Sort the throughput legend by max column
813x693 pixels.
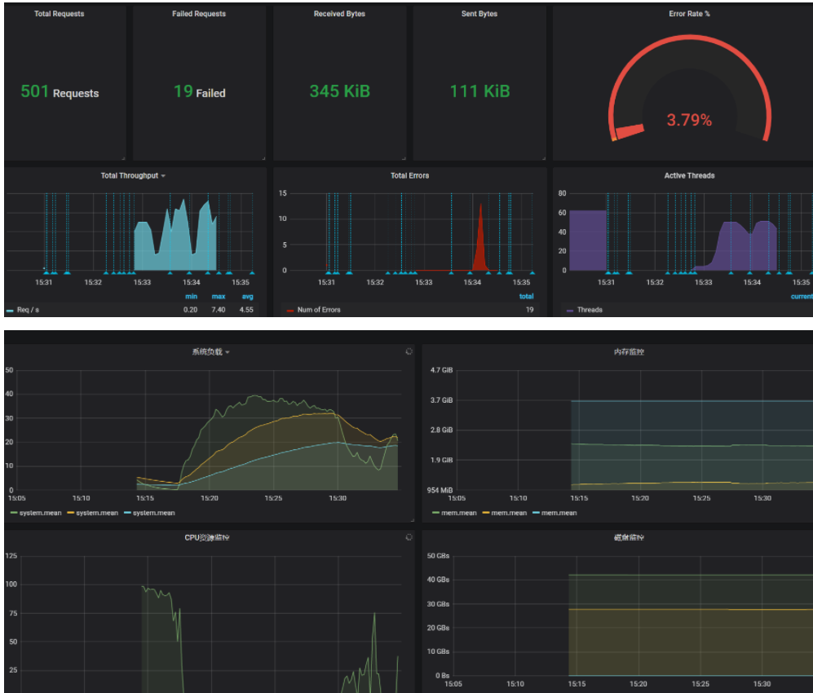click(219, 297)
